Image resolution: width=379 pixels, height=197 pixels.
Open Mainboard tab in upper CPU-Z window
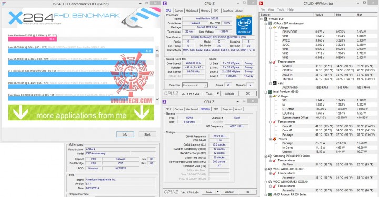click(x=192, y=11)
